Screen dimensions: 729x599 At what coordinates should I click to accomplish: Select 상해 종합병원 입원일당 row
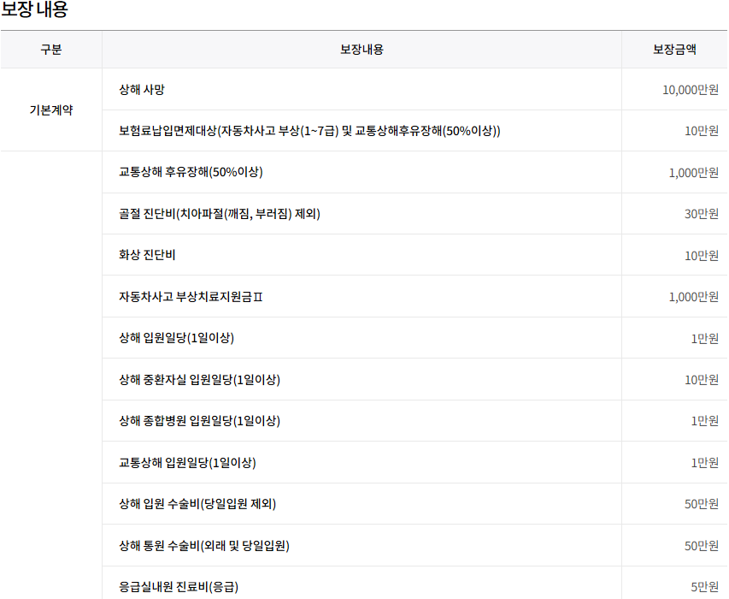(x=199, y=421)
